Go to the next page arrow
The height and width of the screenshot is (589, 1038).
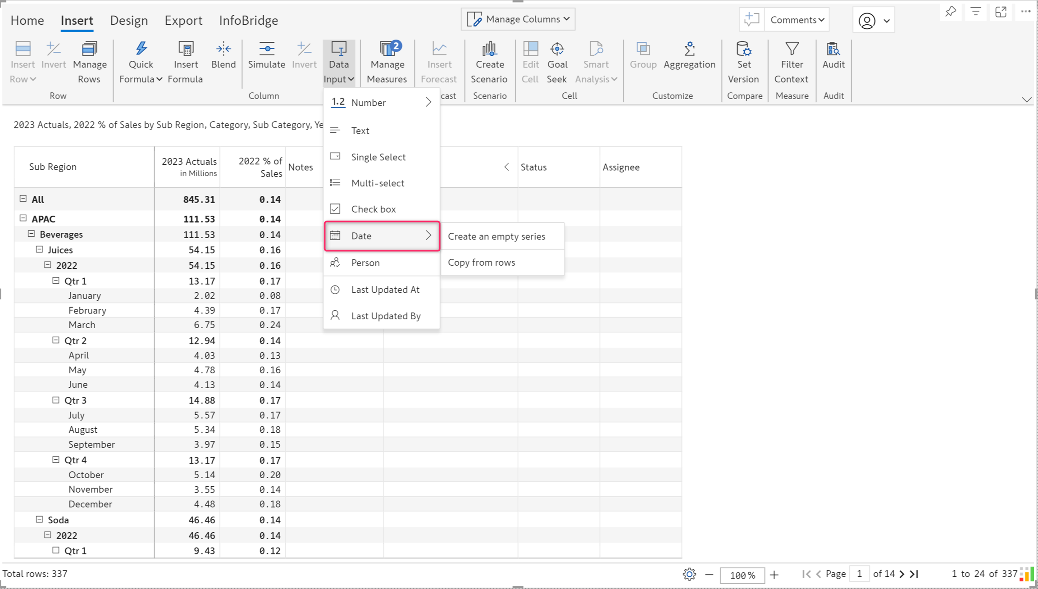click(901, 574)
